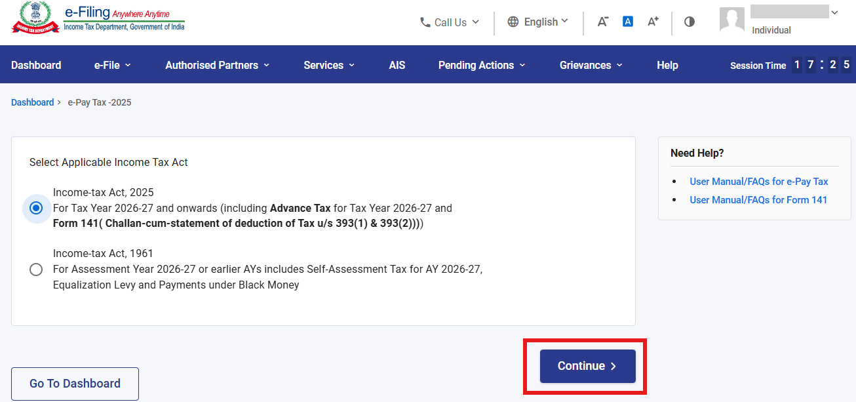Select the Income-tax Act, 2025 radio button
The width and height of the screenshot is (856, 402).
coord(36,208)
